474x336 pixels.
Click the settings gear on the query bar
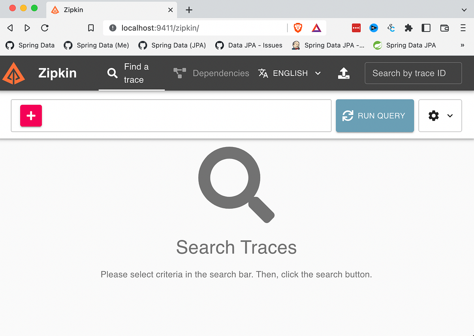(x=433, y=115)
